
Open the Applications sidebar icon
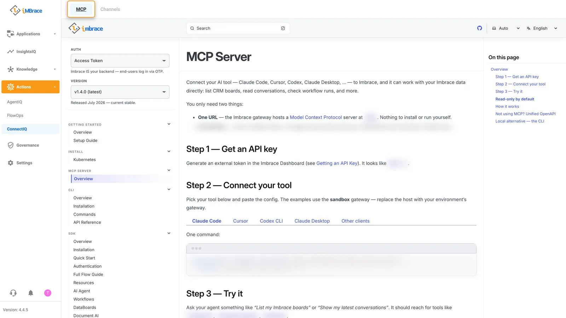[x=10, y=34]
